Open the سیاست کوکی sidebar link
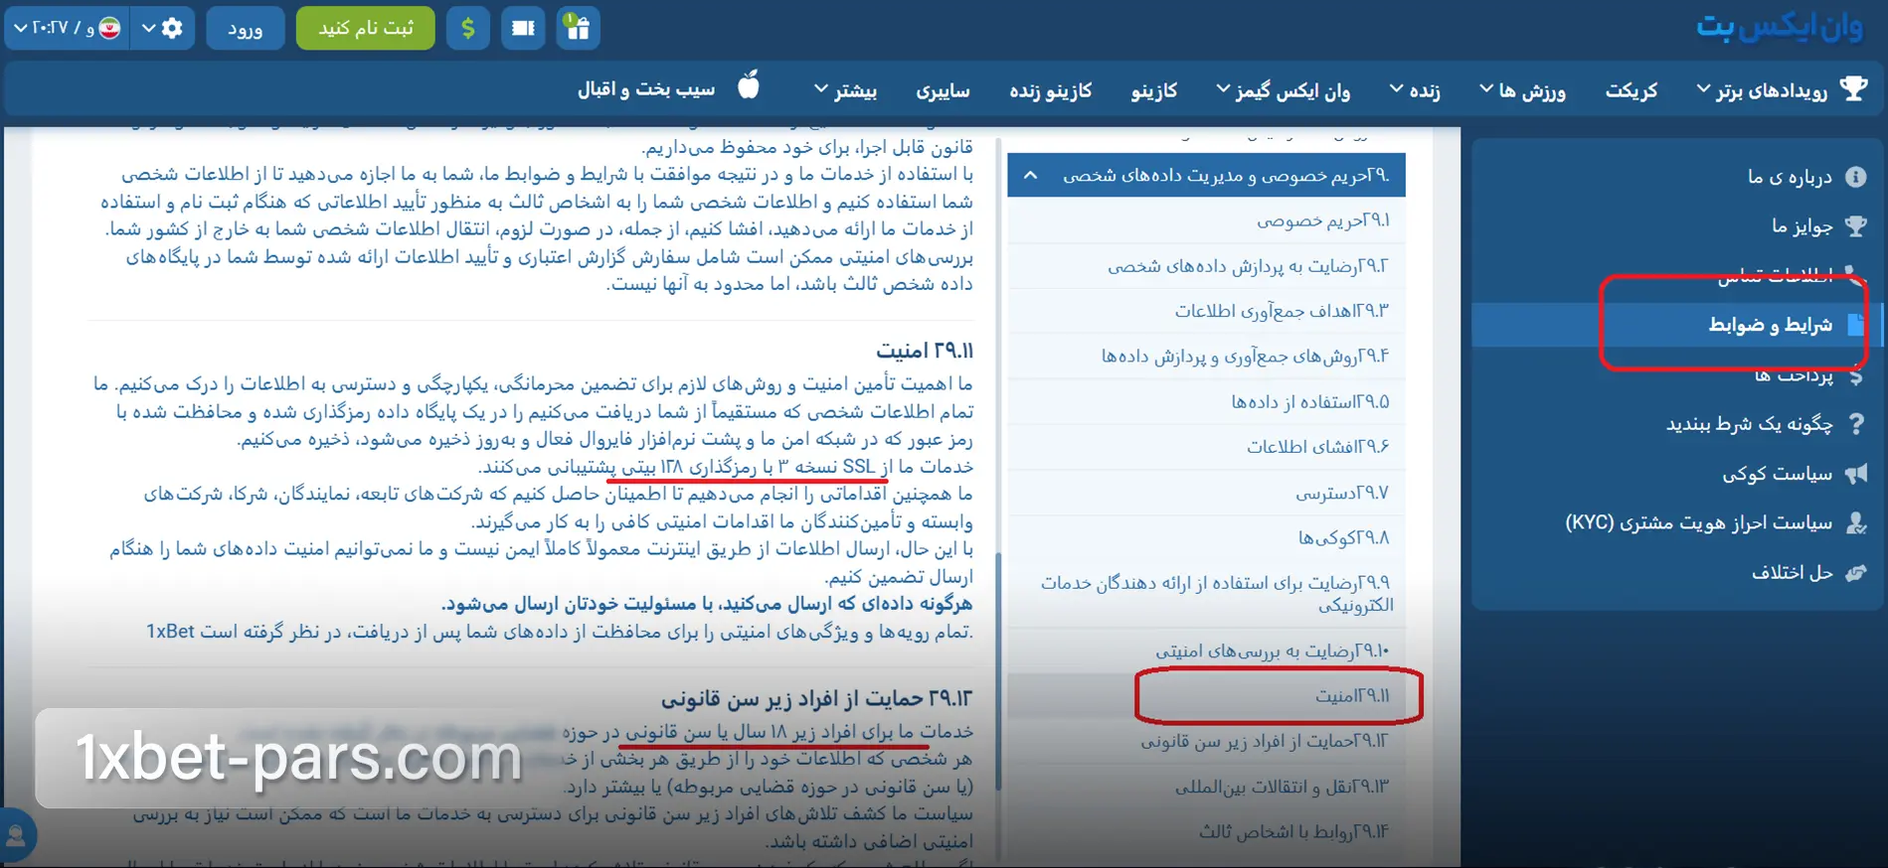This screenshot has width=1888, height=868. [x=1778, y=474]
